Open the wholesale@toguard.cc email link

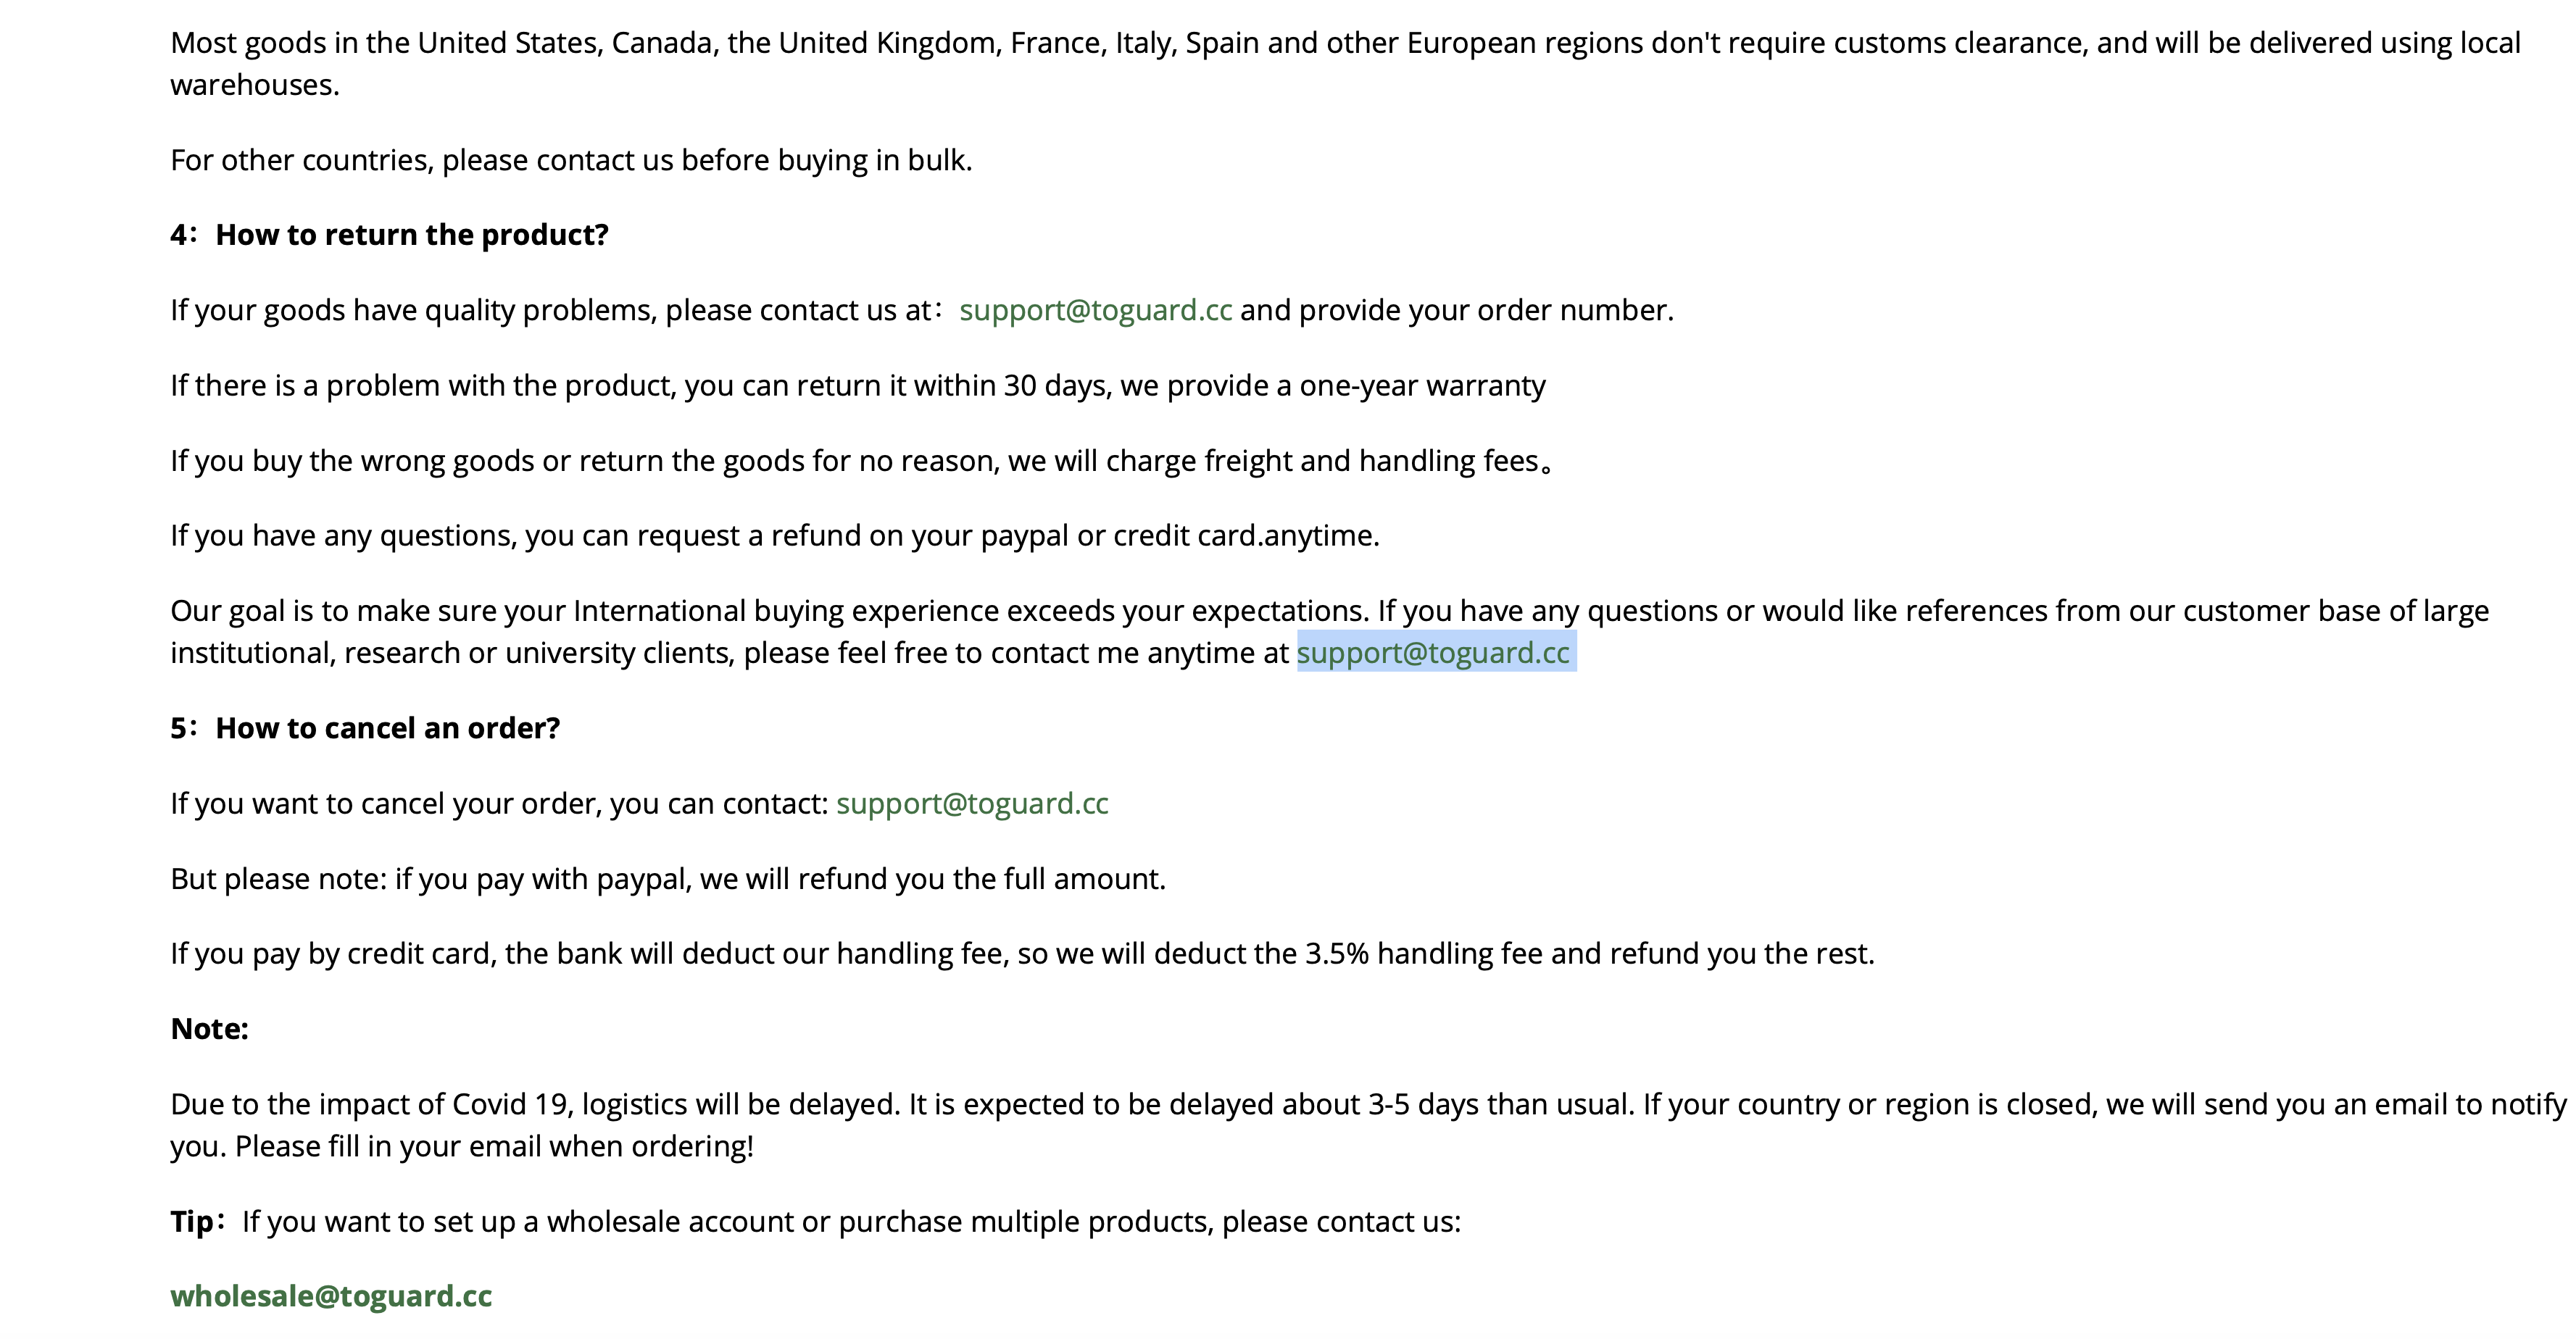pyautogui.click(x=331, y=1296)
